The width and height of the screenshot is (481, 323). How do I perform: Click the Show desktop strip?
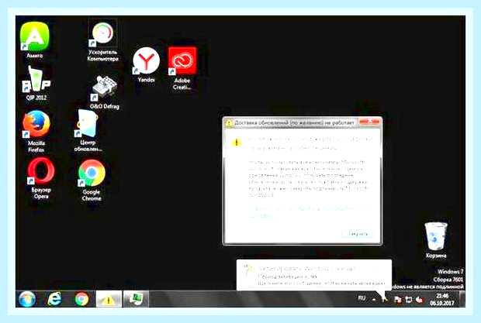click(x=462, y=299)
